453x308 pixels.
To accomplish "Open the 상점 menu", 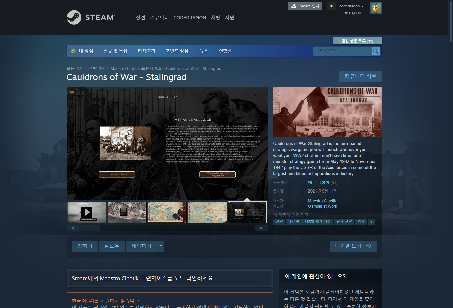I will (140, 18).
